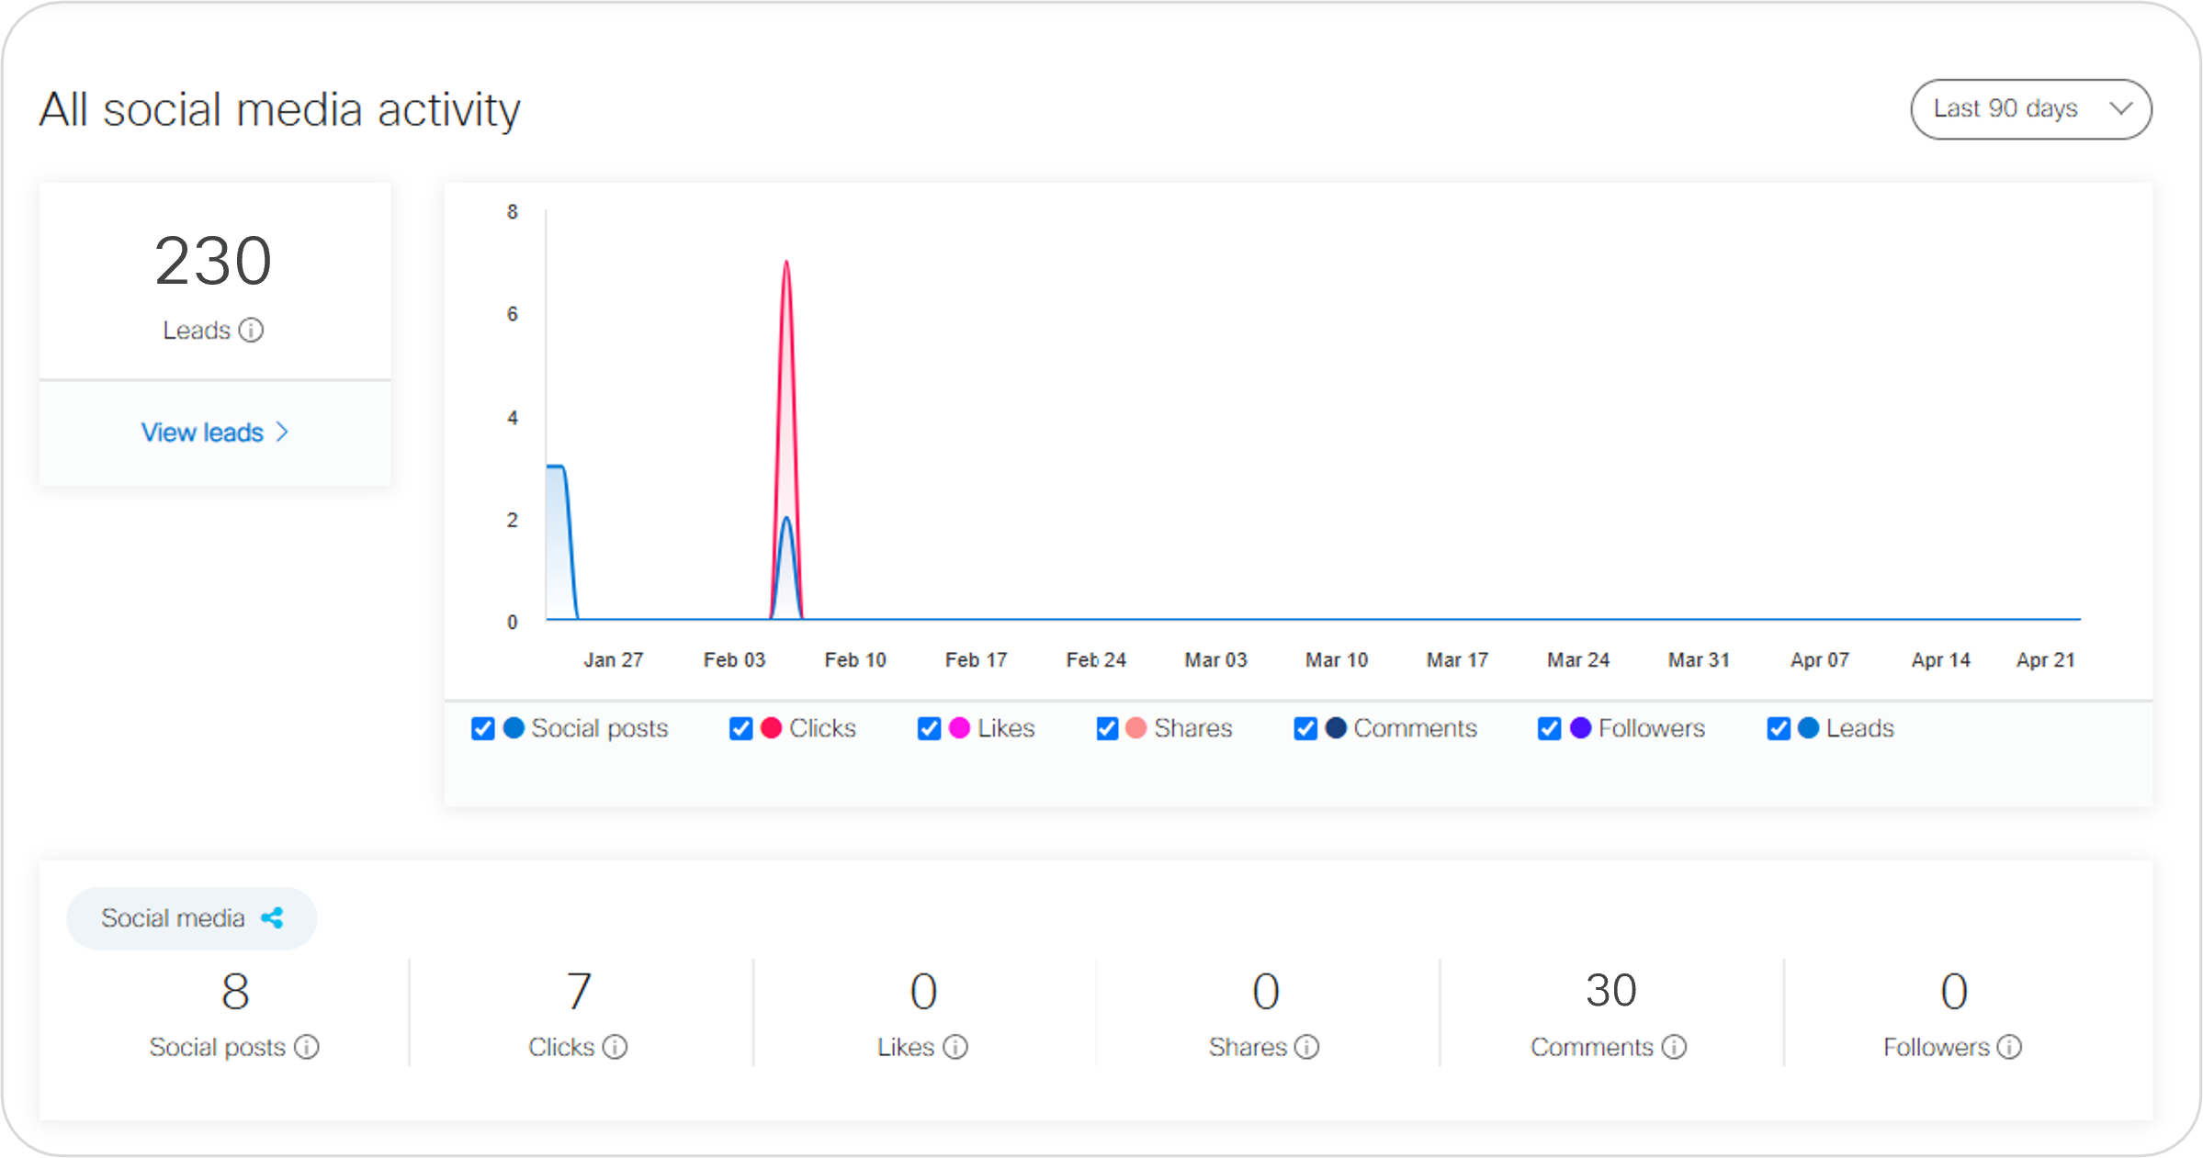Disable the Comments series checkbox
This screenshot has width=2203, height=1158.
pyautogui.click(x=1305, y=729)
